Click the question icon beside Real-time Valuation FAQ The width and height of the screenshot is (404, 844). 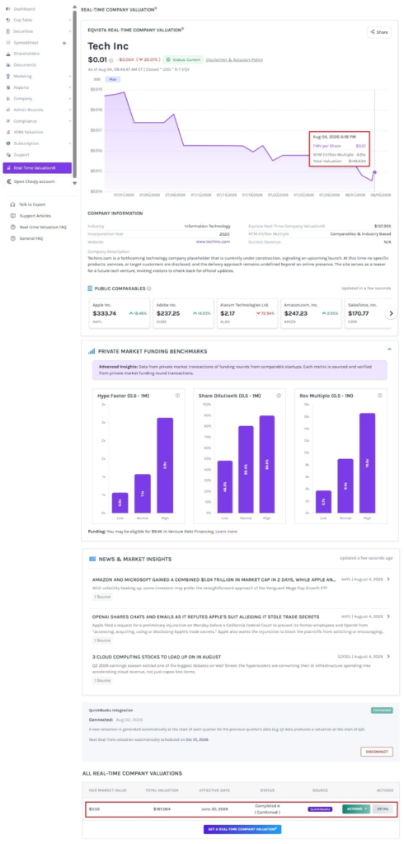[x=13, y=227]
